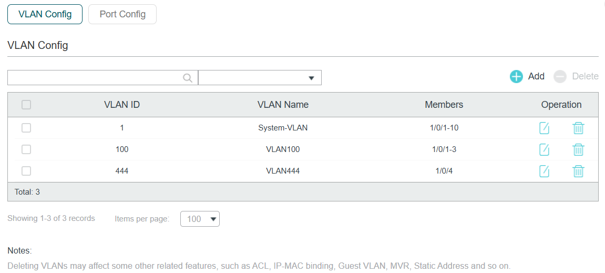
Task: Expand the Items per page dropdown
Action: tap(200, 219)
